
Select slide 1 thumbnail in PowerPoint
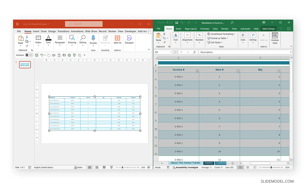(x=25, y=65)
